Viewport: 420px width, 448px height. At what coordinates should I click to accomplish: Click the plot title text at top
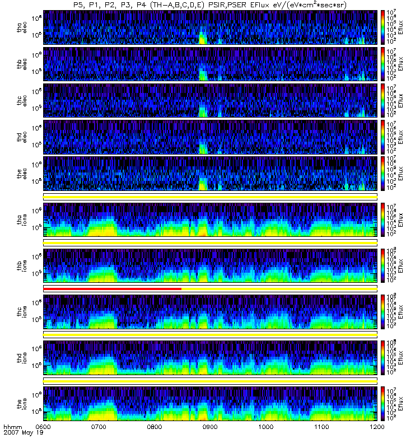(x=210, y=5)
